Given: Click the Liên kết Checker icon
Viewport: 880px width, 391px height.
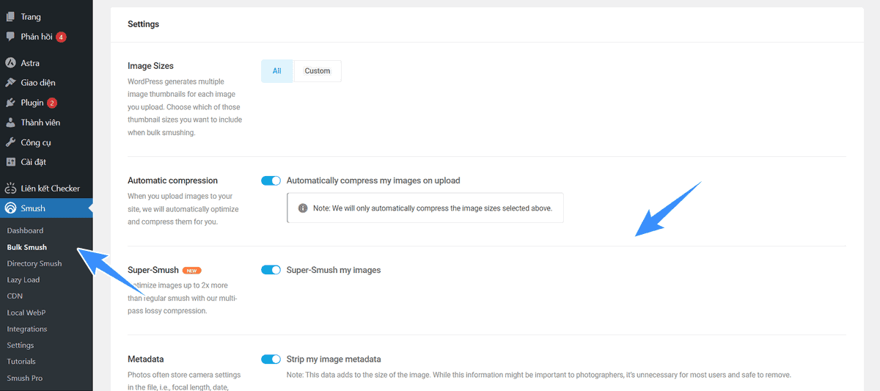Looking at the screenshot, I should [x=10, y=189].
